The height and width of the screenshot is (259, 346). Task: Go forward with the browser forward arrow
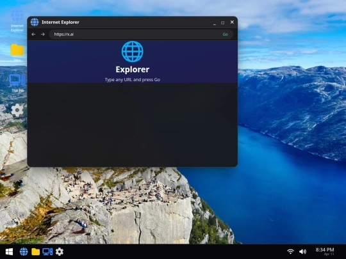(43, 35)
